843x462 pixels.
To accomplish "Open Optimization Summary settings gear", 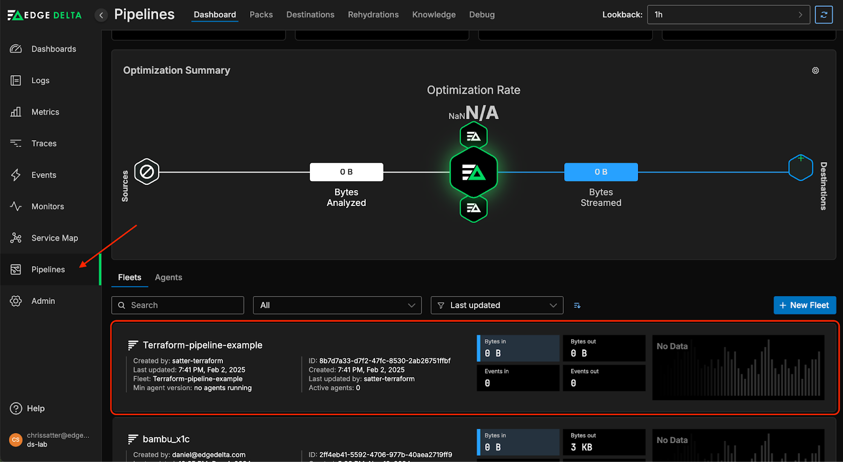I will click(x=815, y=71).
